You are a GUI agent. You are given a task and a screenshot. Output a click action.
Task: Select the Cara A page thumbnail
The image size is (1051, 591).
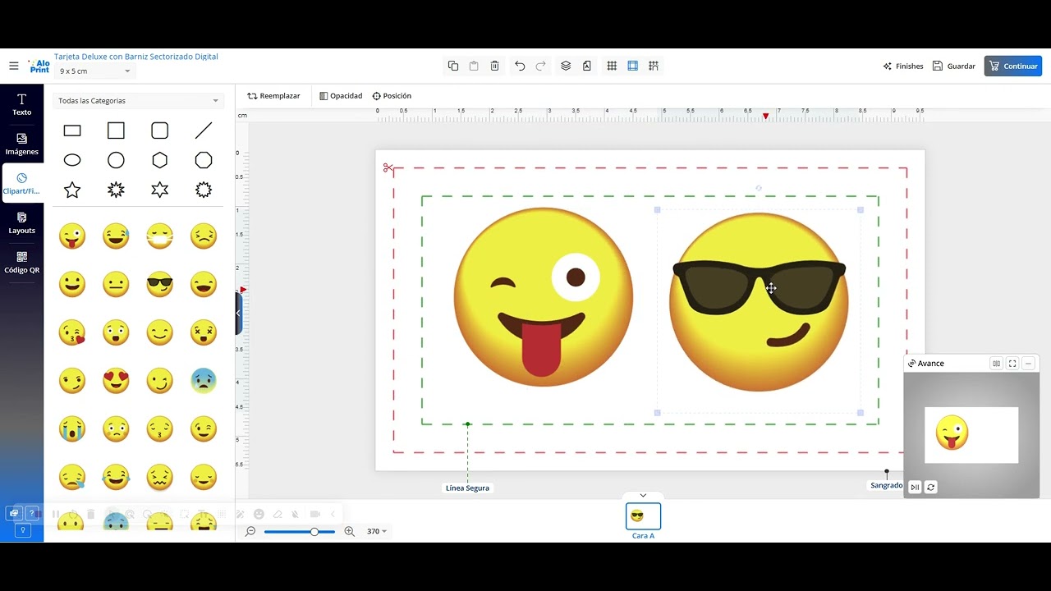pyautogui.click(x=643, y=516)
